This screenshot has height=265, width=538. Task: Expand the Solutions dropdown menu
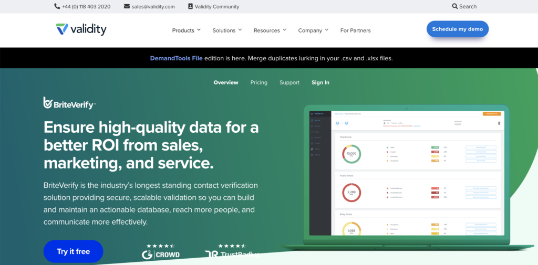click(x=227, y=30)
